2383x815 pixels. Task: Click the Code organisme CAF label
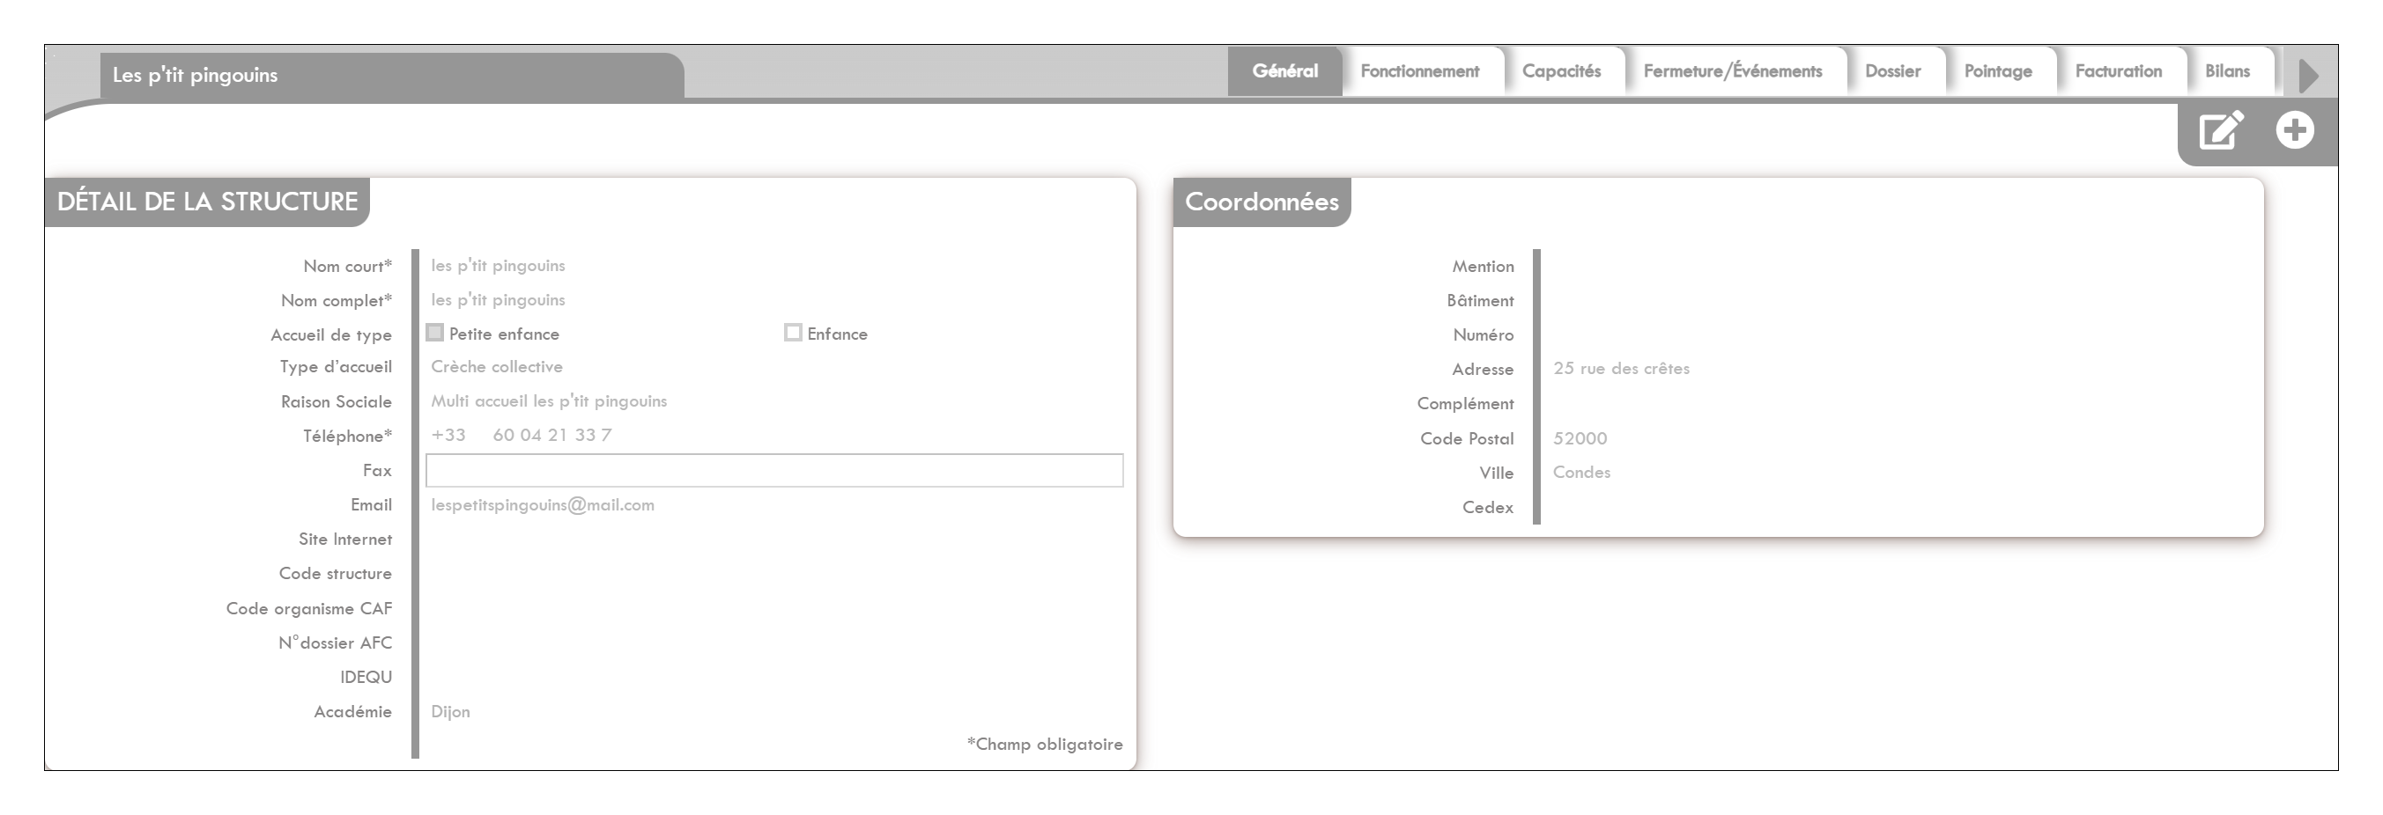[309, 609]
